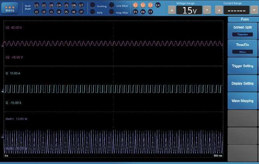Click the Math1 13.95 W scale label
The height and width of the screenshot is (164, 259).
pos(16,119)
